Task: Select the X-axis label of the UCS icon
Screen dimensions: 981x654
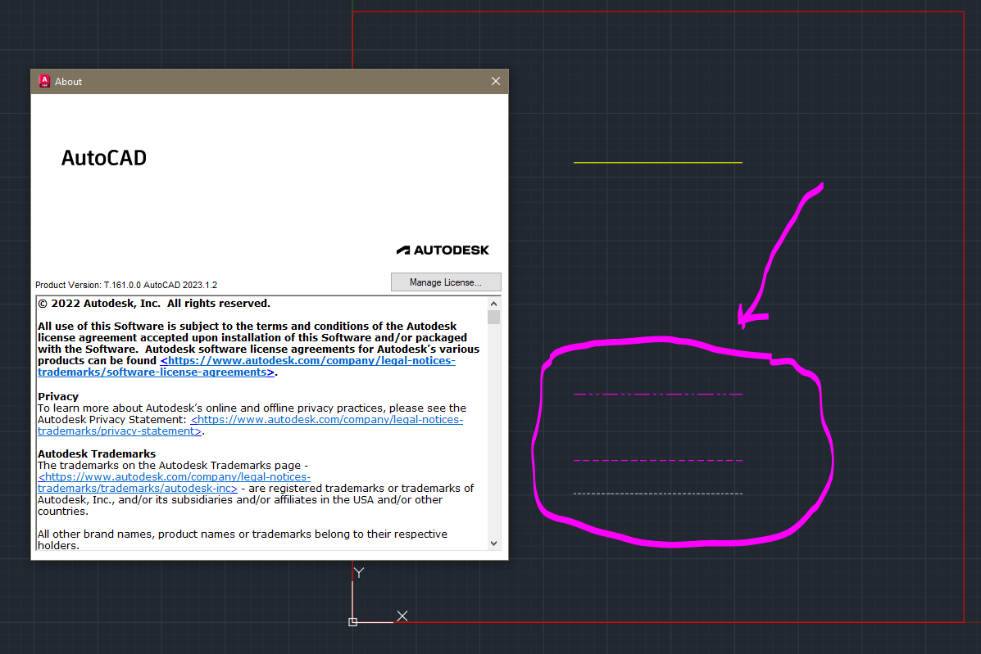Action: 402,616
